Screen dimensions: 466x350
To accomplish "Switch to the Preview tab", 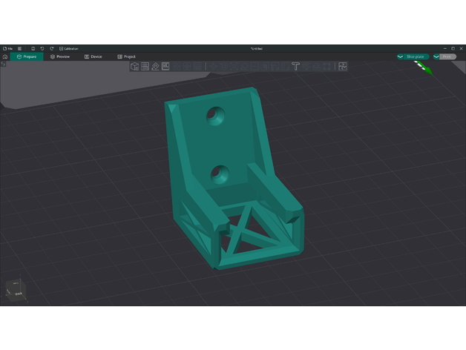I will 60,56.
